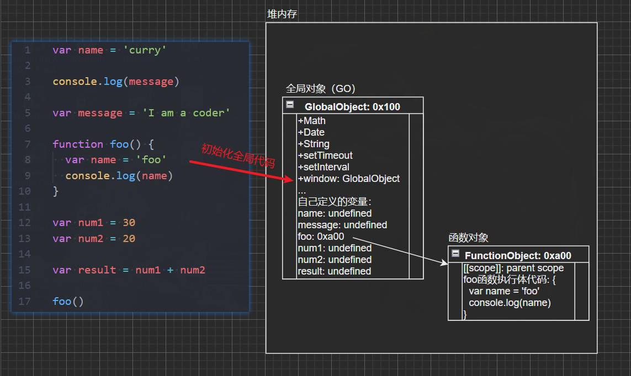Place cursor on function foo() declaration line
Viewport: 631px width, 376px height.
pyautogui.click(x=103, y=144)
